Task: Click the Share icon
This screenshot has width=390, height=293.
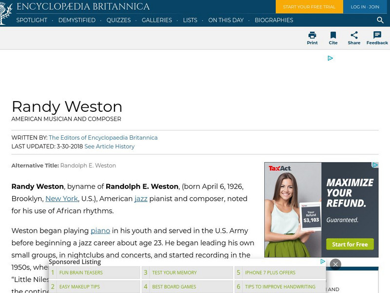Action: [x=354, y=35]
